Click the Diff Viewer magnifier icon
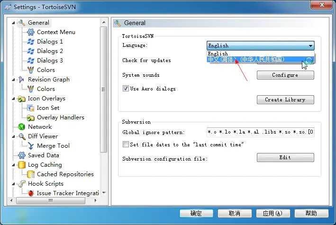Screen dimensions: 336x225 [x=22, y=136]
